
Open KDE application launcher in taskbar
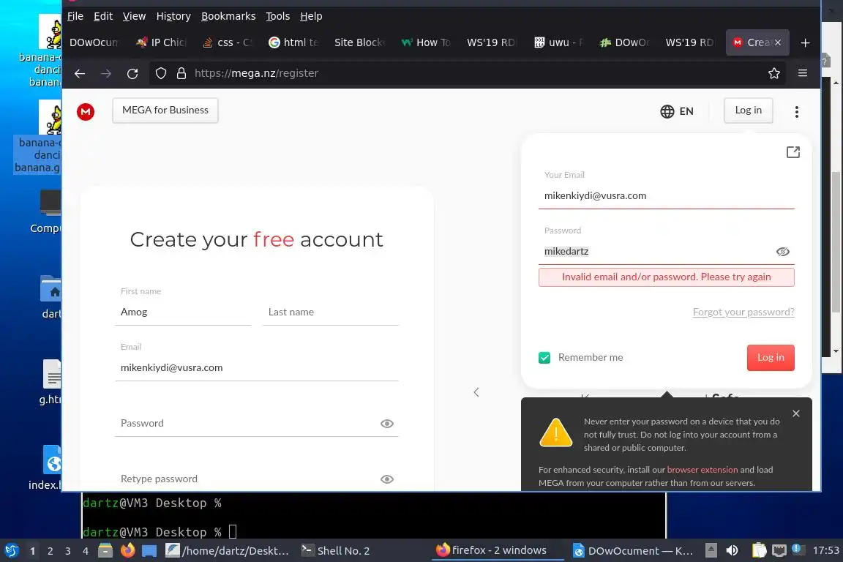tap(11, 551)
